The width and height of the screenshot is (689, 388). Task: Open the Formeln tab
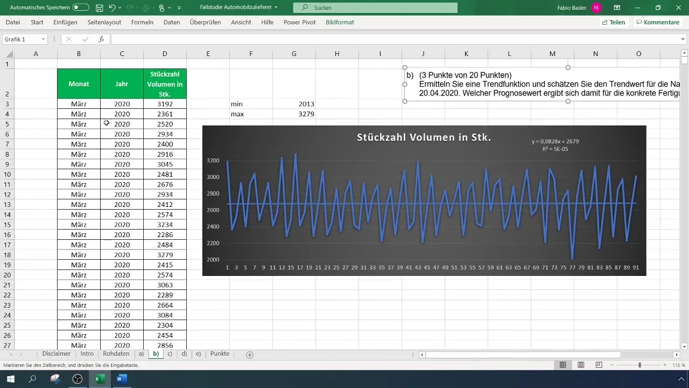[142, 22]
